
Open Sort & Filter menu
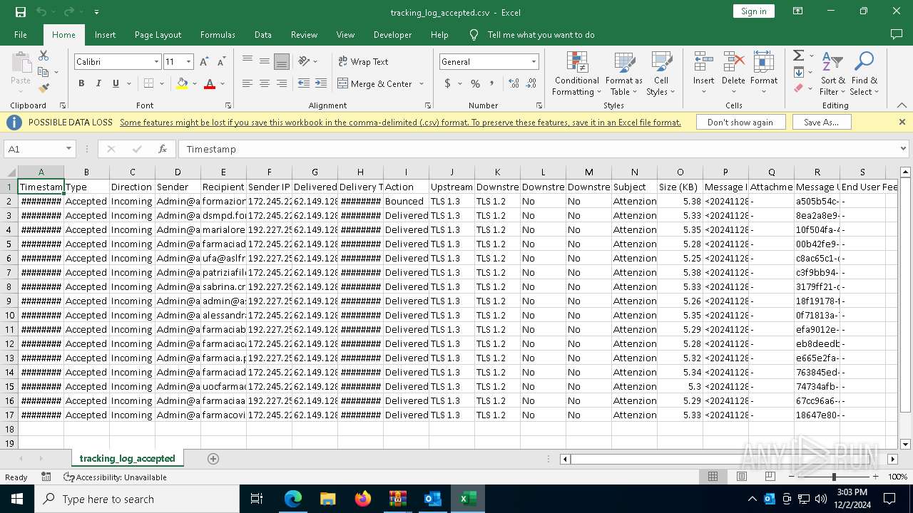(x=832, y=74)
